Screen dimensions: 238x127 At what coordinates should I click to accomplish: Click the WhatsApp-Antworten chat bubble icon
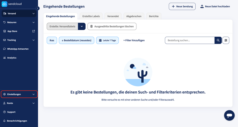pos(4,49)
